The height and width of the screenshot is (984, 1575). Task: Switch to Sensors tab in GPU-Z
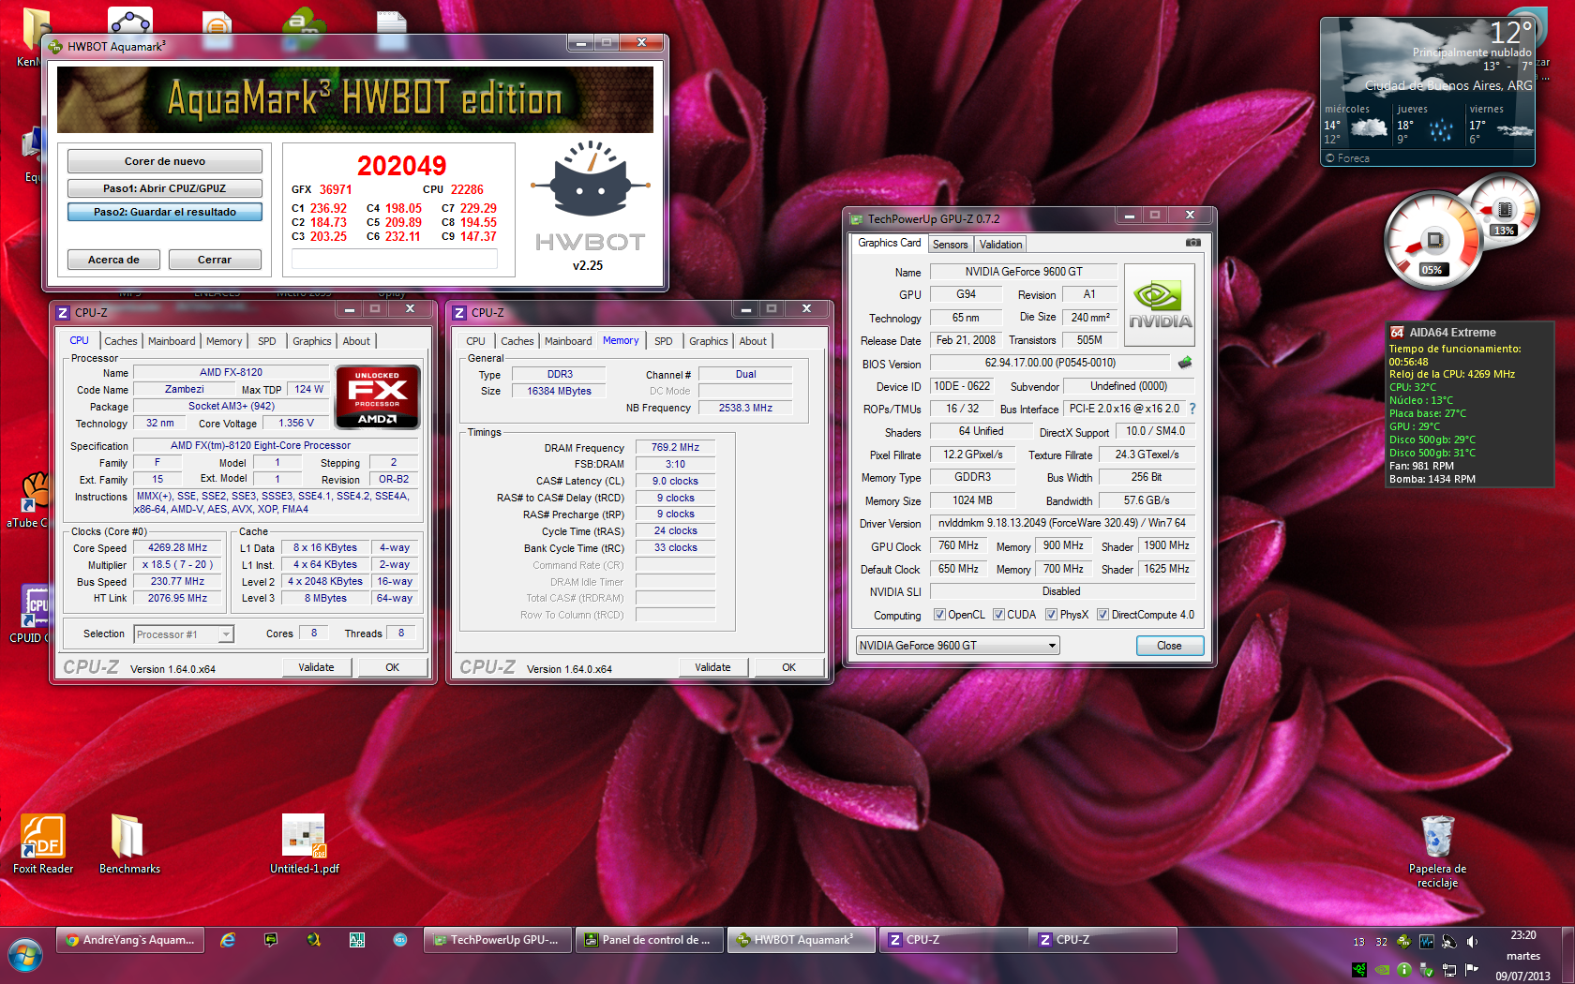pyautogui.click(x=950, y=245)
